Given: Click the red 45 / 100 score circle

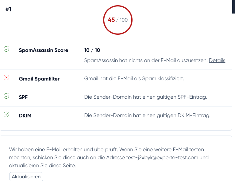Looking at the screenshot, I should [x=117, y=20].
